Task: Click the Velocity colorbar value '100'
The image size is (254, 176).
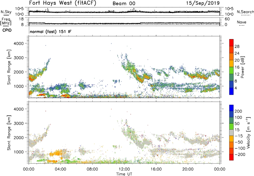Action: click(x=238, y=118)
